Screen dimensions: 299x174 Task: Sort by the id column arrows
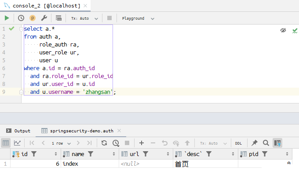(56, 154)
